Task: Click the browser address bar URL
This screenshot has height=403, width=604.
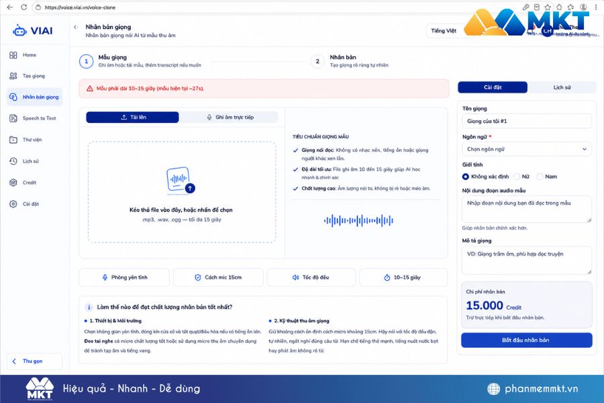Action: [80, 7]
